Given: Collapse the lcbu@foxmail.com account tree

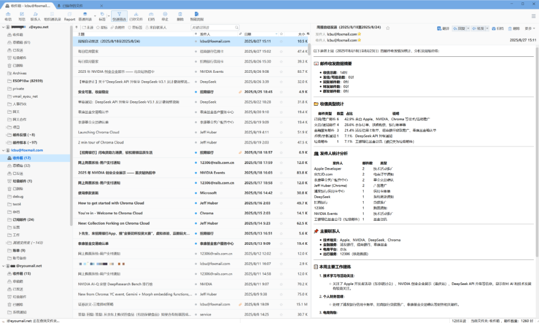Looking at the screenshot, I should click(3, 150).
